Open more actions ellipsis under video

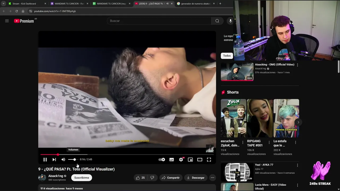coord(212,178)
